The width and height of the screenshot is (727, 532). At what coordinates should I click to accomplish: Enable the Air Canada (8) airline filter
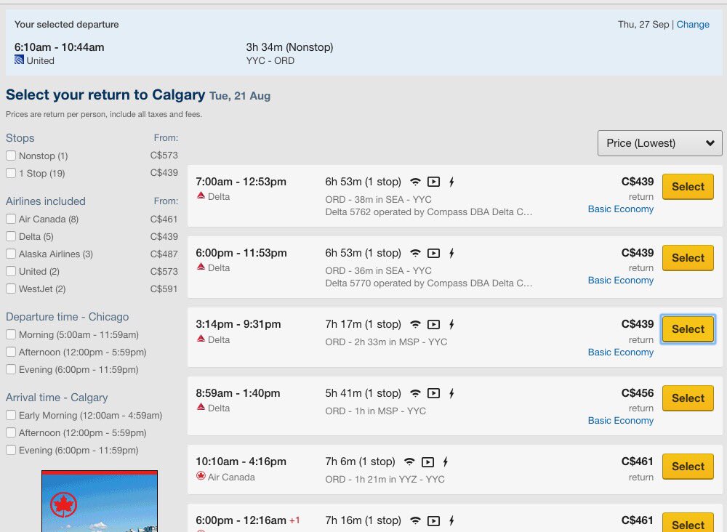[11, 219]
